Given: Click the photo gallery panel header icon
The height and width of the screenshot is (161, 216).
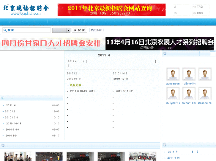Looking at the screenshot, I should click(3, 145).
